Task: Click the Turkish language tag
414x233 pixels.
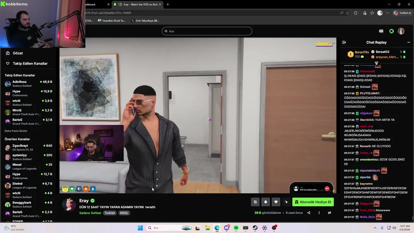Action: click(x=110, y=213)
